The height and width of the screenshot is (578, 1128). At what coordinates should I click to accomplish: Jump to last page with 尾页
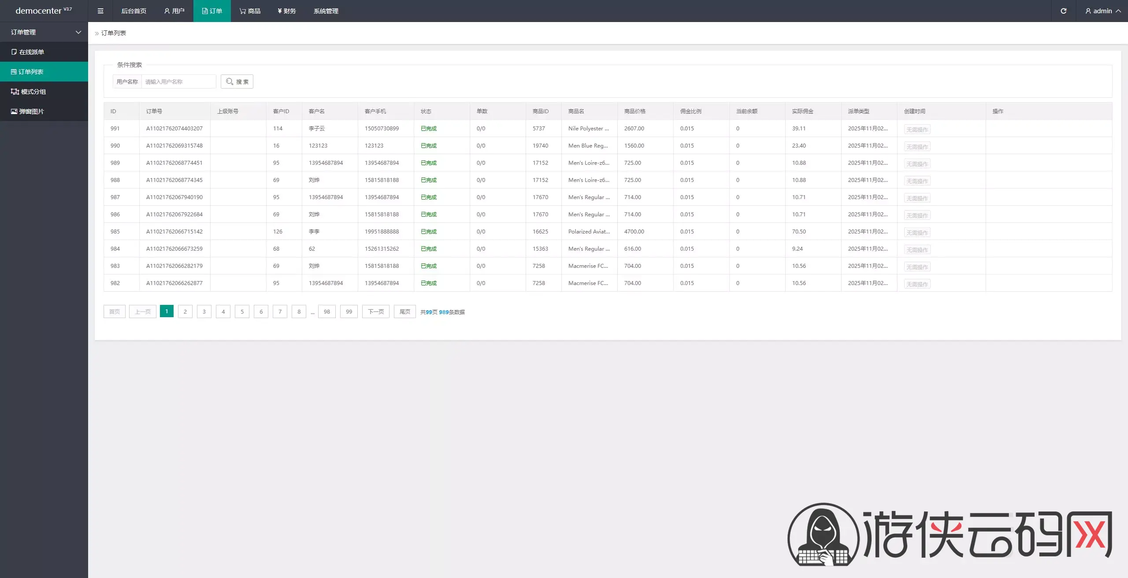click(404, 311)
